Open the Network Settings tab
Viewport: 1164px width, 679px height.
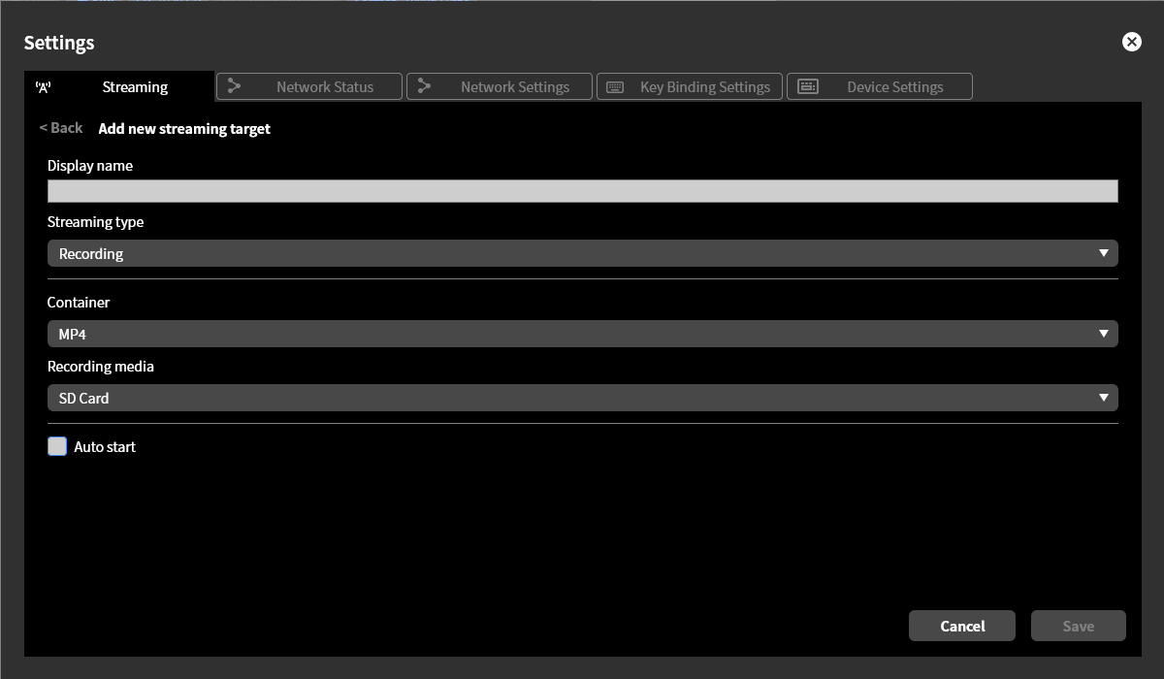tap(514, 87)
